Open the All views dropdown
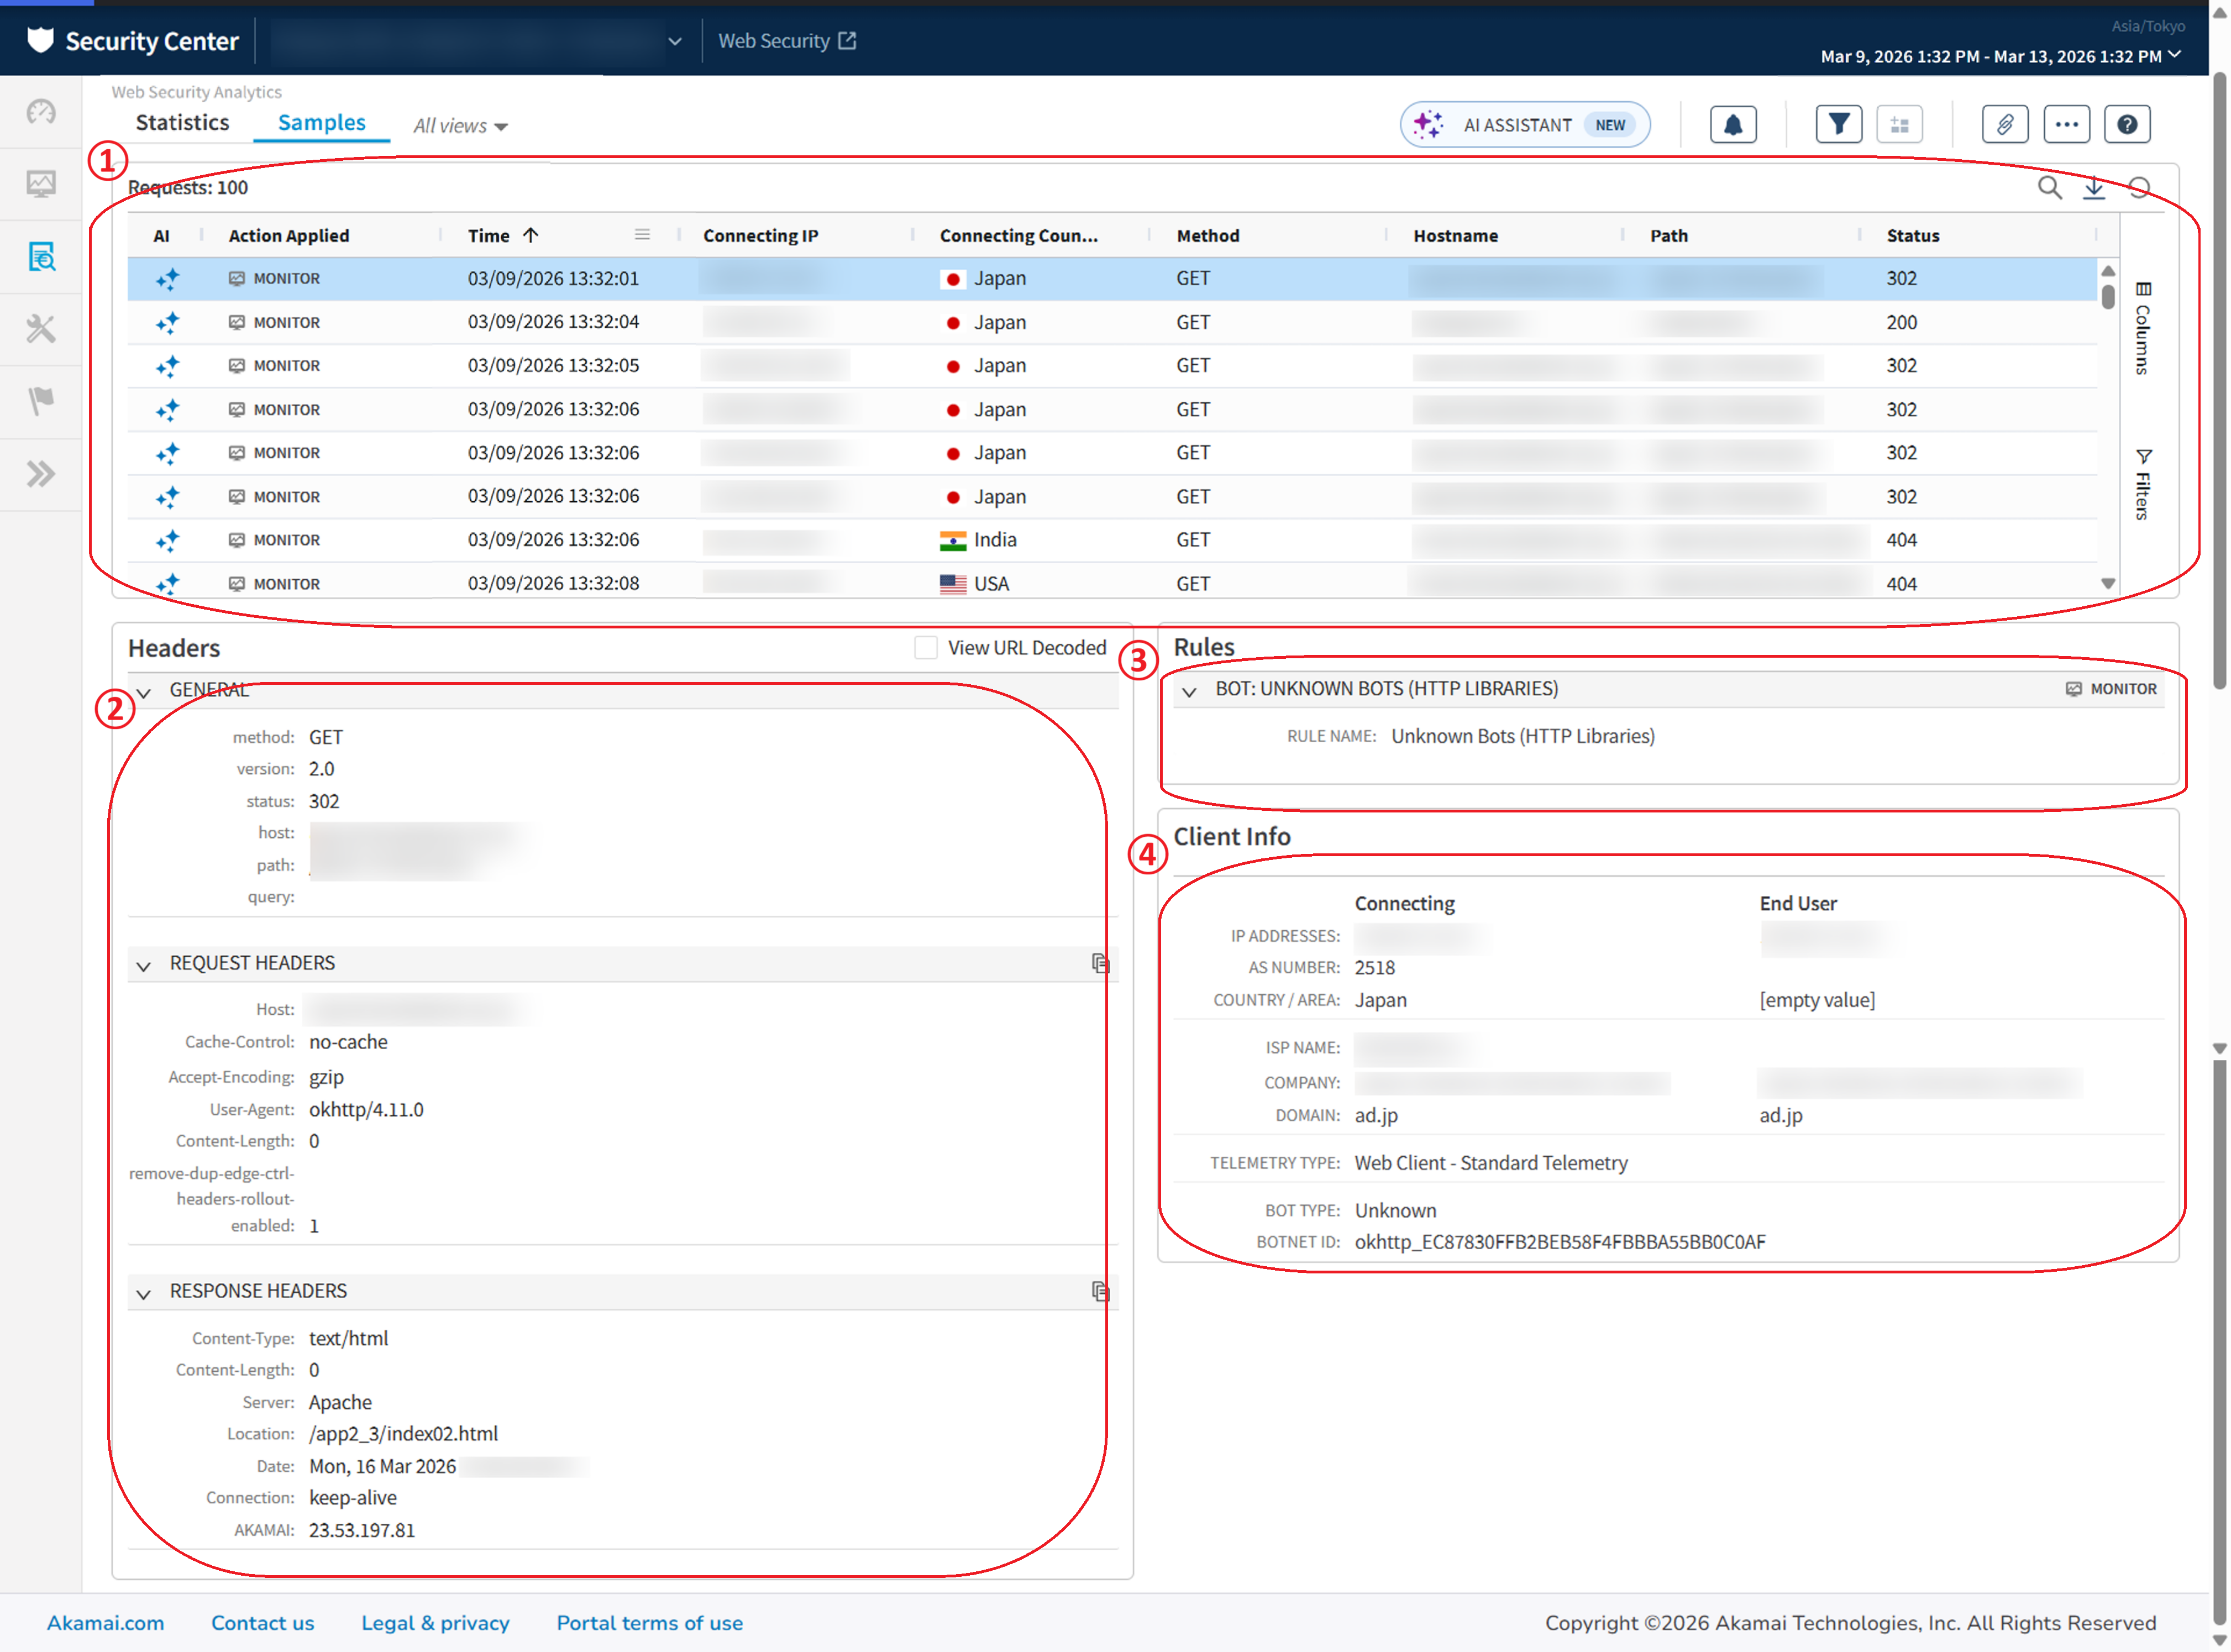 pyautogui.click(x=460, y=126)
